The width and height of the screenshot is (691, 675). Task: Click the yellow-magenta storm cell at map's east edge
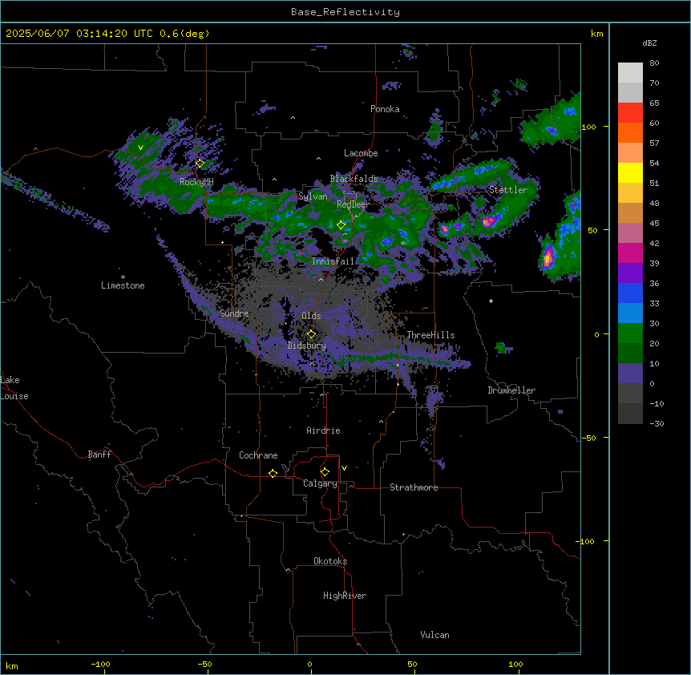(x=548, y=257)
